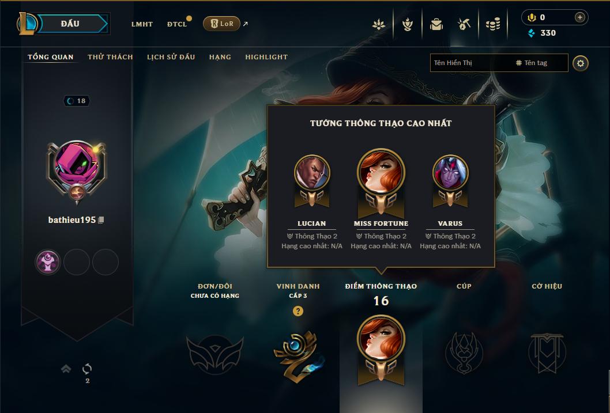Open the Collection backpack icon
The height and width of the screenshot is (413, 610).
coord(436,24)
